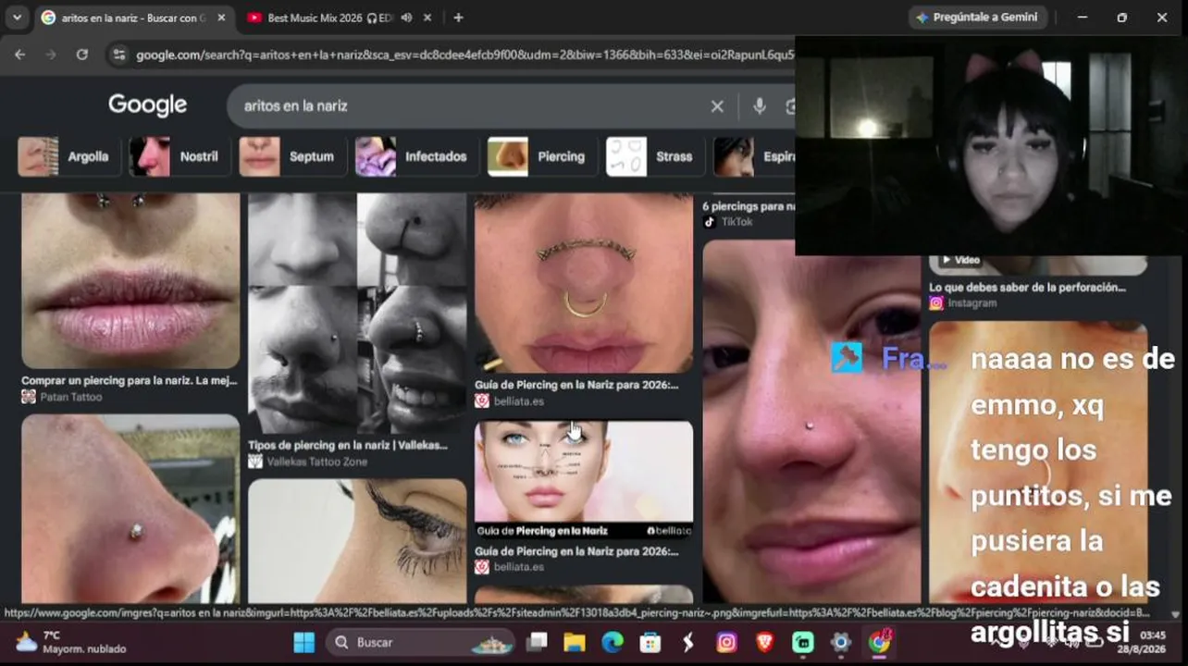Open 'Lo que debes saber de la perforación' result

(x=1028, y=288)
